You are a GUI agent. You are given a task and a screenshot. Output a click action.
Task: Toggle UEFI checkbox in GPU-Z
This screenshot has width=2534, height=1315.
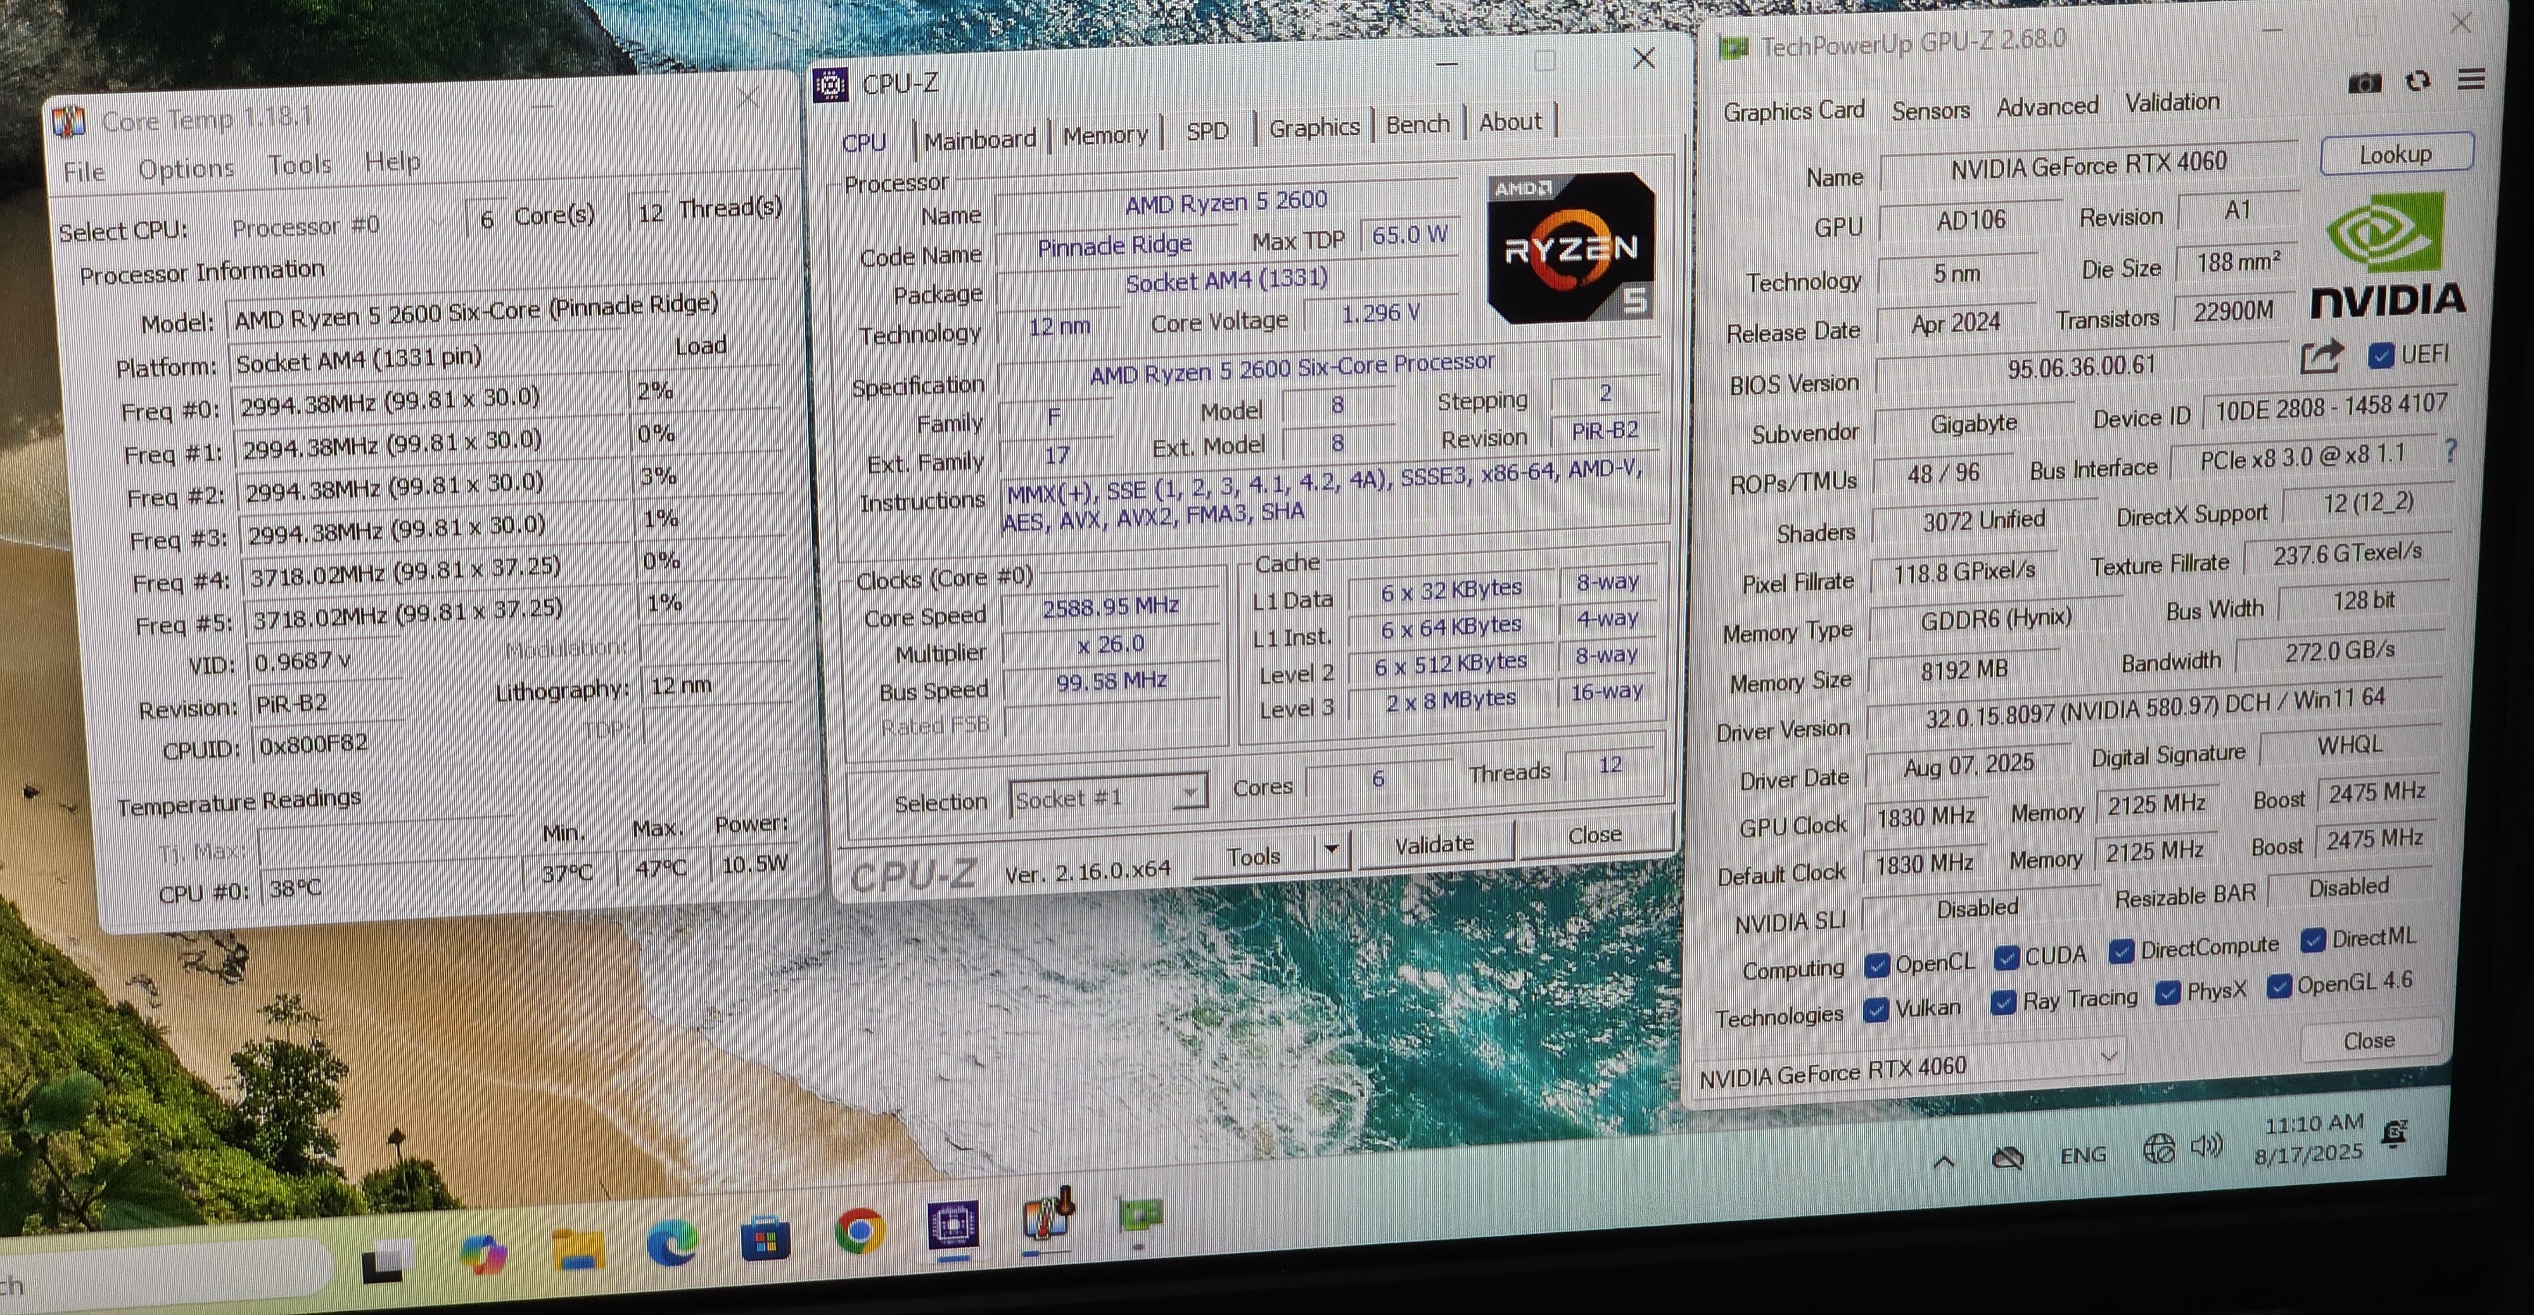[2381, 355]
